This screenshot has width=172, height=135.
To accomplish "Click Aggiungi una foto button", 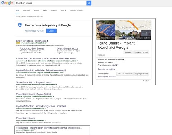I will click(142, 74).
